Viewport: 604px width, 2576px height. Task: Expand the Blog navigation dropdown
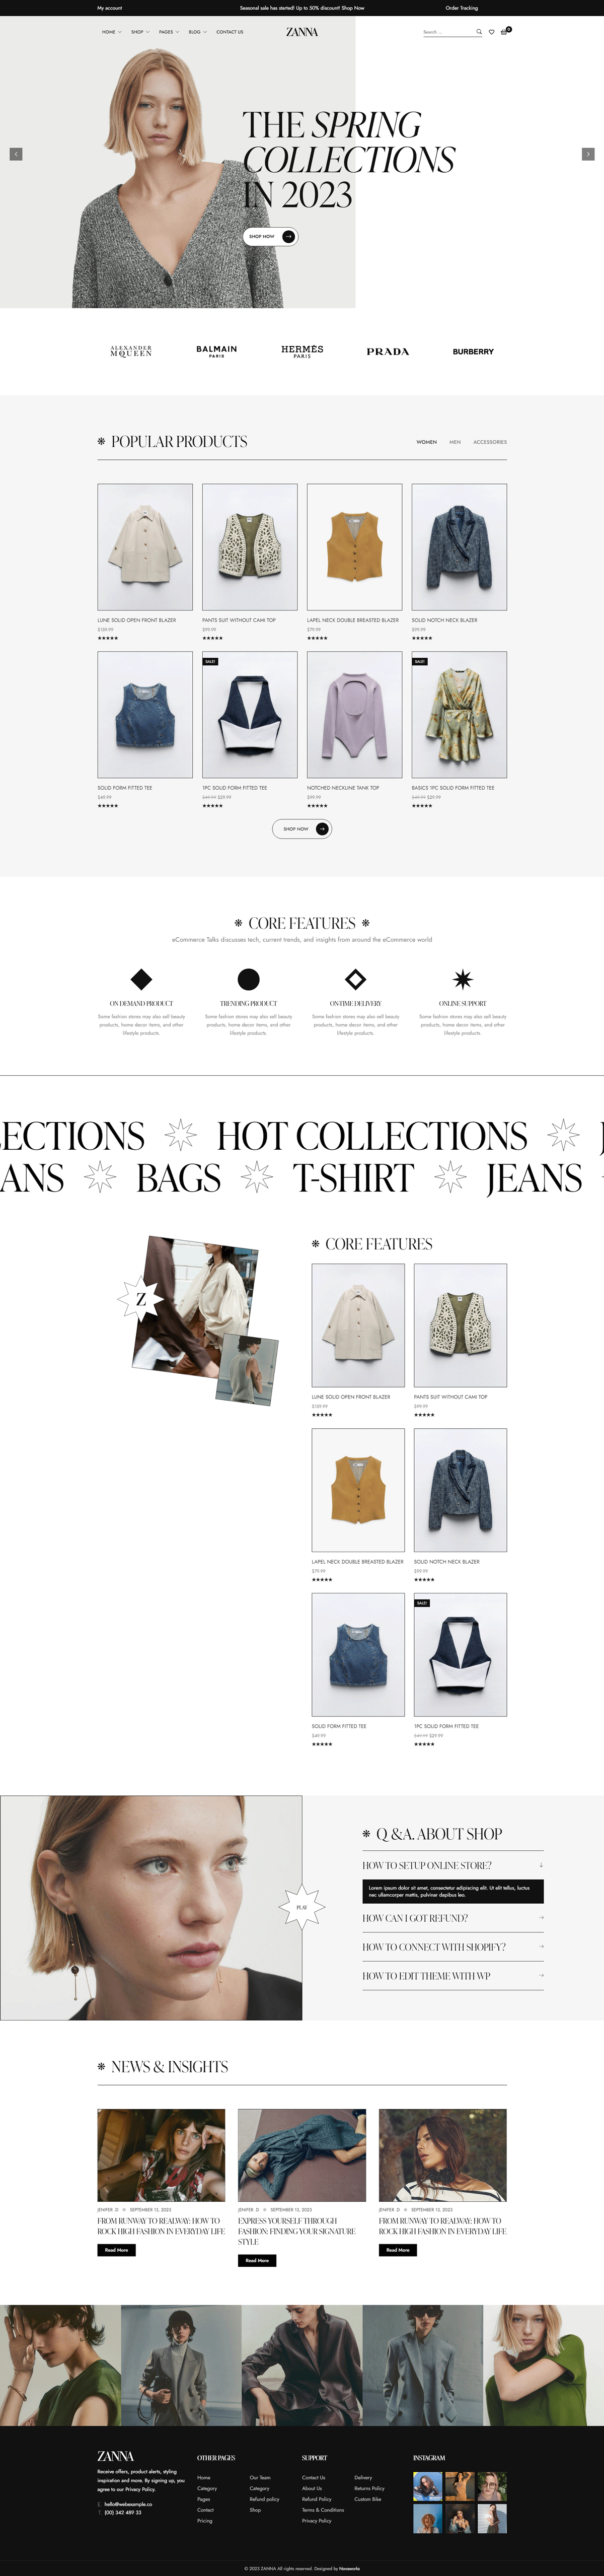tap(198, 32)
